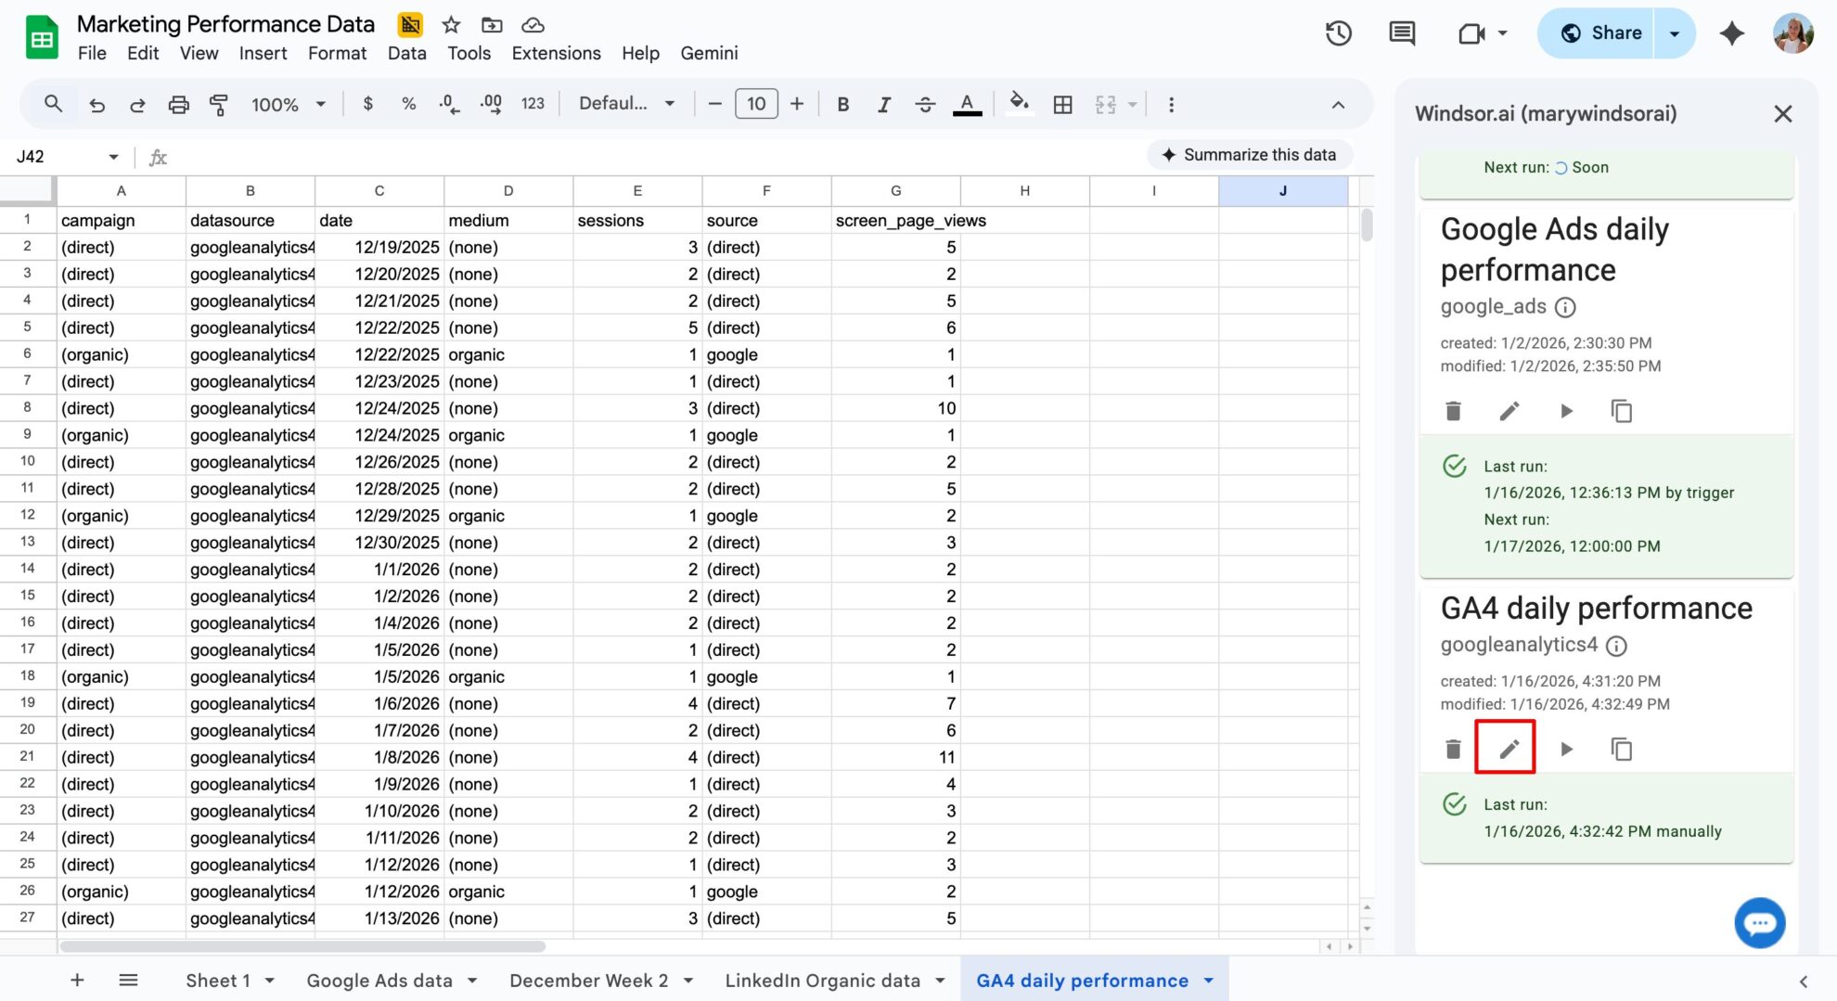Delete the GA4 daily performance query
The height and width of the screenshot is (1001, 1837).
point(1453,749)
